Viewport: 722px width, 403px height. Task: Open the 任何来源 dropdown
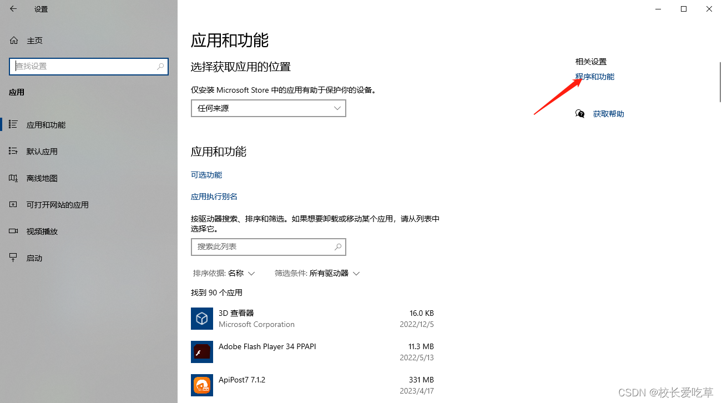268,108
